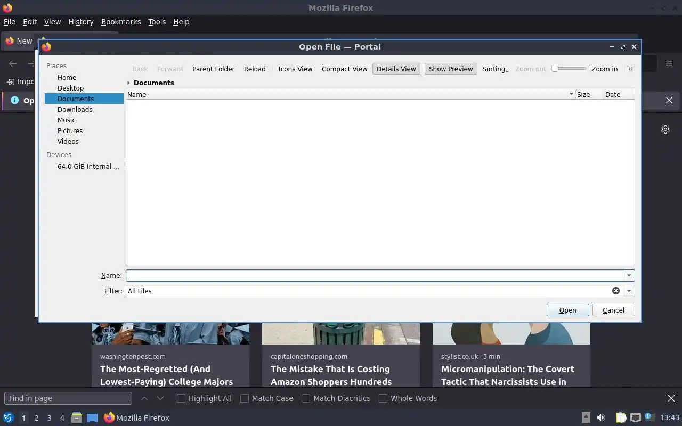The height and width of the screenshot is (426, 682).
Task: Open the Tools menu
Action: point(157,22)
